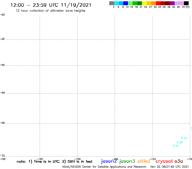Click the -62 latitude axis label
192x169 pixels.
tap(2, 39)
